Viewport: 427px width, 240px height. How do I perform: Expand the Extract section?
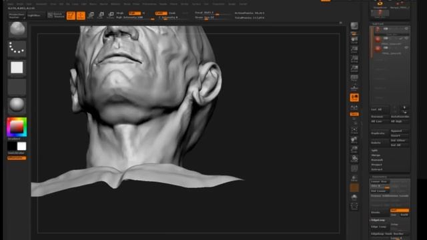376,169
